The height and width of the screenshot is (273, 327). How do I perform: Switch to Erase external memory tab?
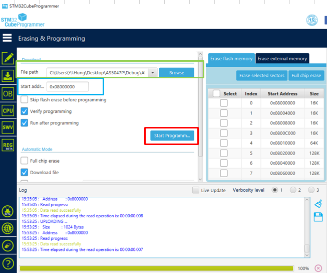coord(282,59)
